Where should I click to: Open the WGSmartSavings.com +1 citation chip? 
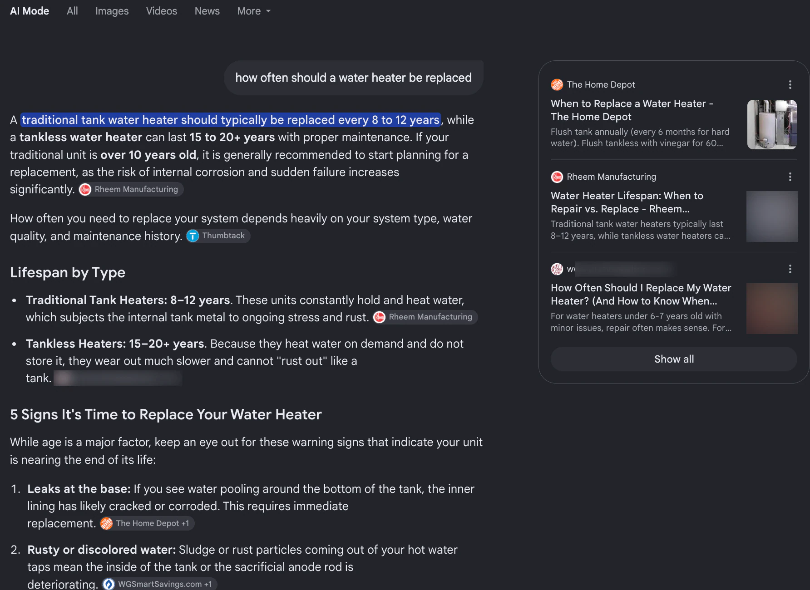tap(159, 584)
